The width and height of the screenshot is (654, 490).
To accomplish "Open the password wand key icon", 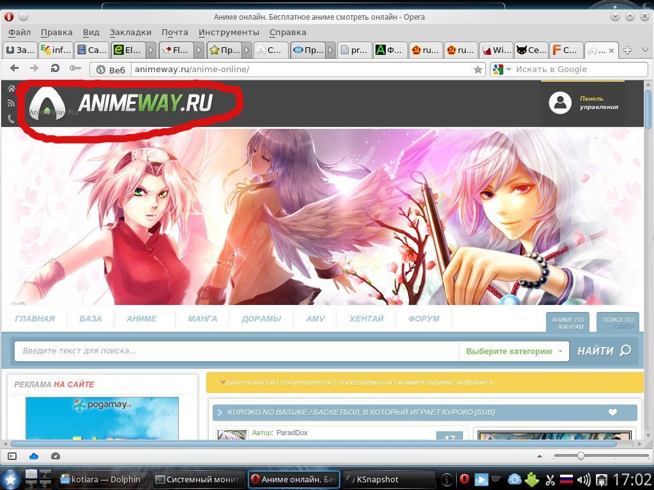I will 75,68.
